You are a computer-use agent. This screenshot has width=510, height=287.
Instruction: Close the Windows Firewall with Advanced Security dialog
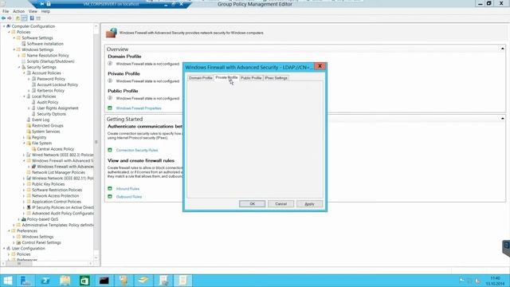(x=320, y=66)
